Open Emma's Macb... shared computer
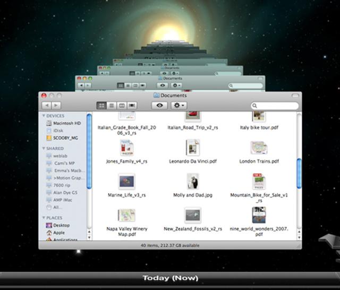This screenshot has width=340, height=290. (x=65, y=170)
